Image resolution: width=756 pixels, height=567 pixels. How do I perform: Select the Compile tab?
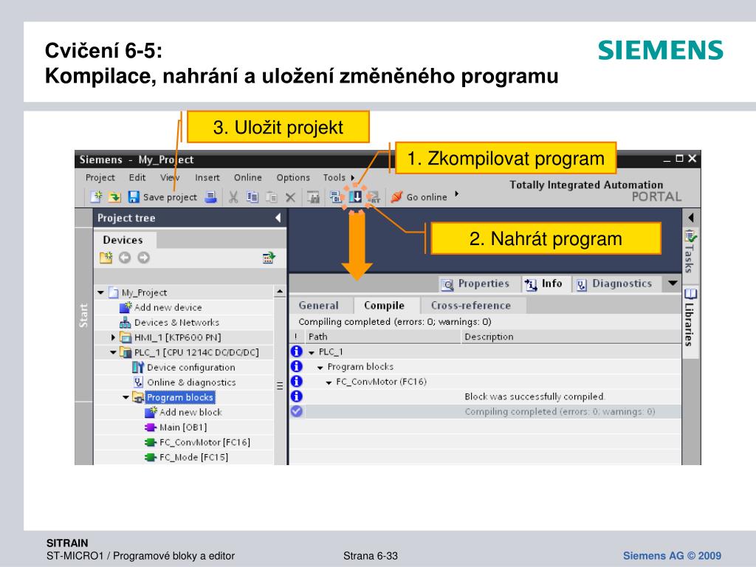pyautogui.click(x=384, y=305)
